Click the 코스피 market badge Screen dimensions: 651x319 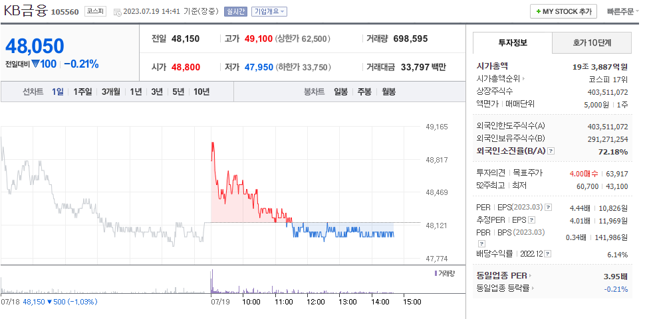(96, 11)
